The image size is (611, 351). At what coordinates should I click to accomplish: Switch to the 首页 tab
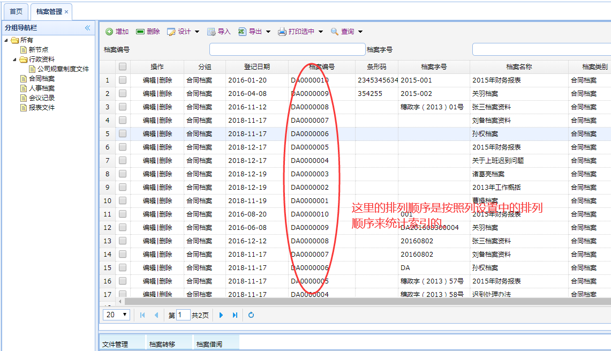17,12
